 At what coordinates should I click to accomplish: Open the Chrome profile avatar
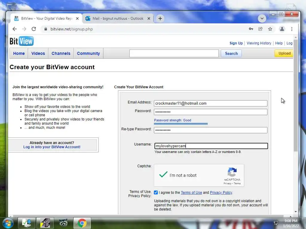click(282, 29)
